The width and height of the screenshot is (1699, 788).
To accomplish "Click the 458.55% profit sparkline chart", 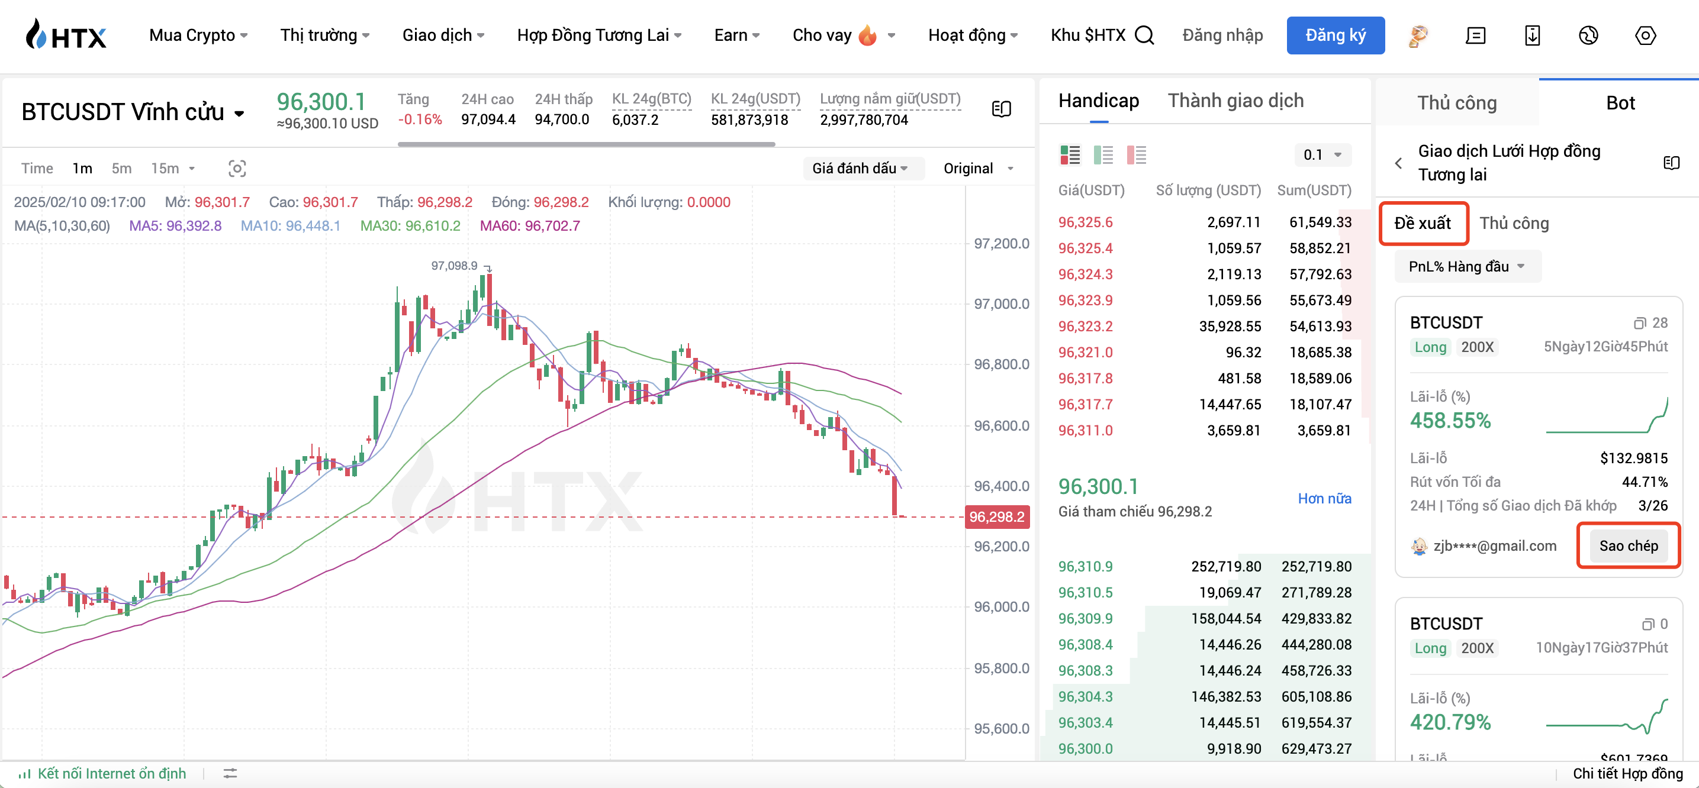I will 1607,415.
